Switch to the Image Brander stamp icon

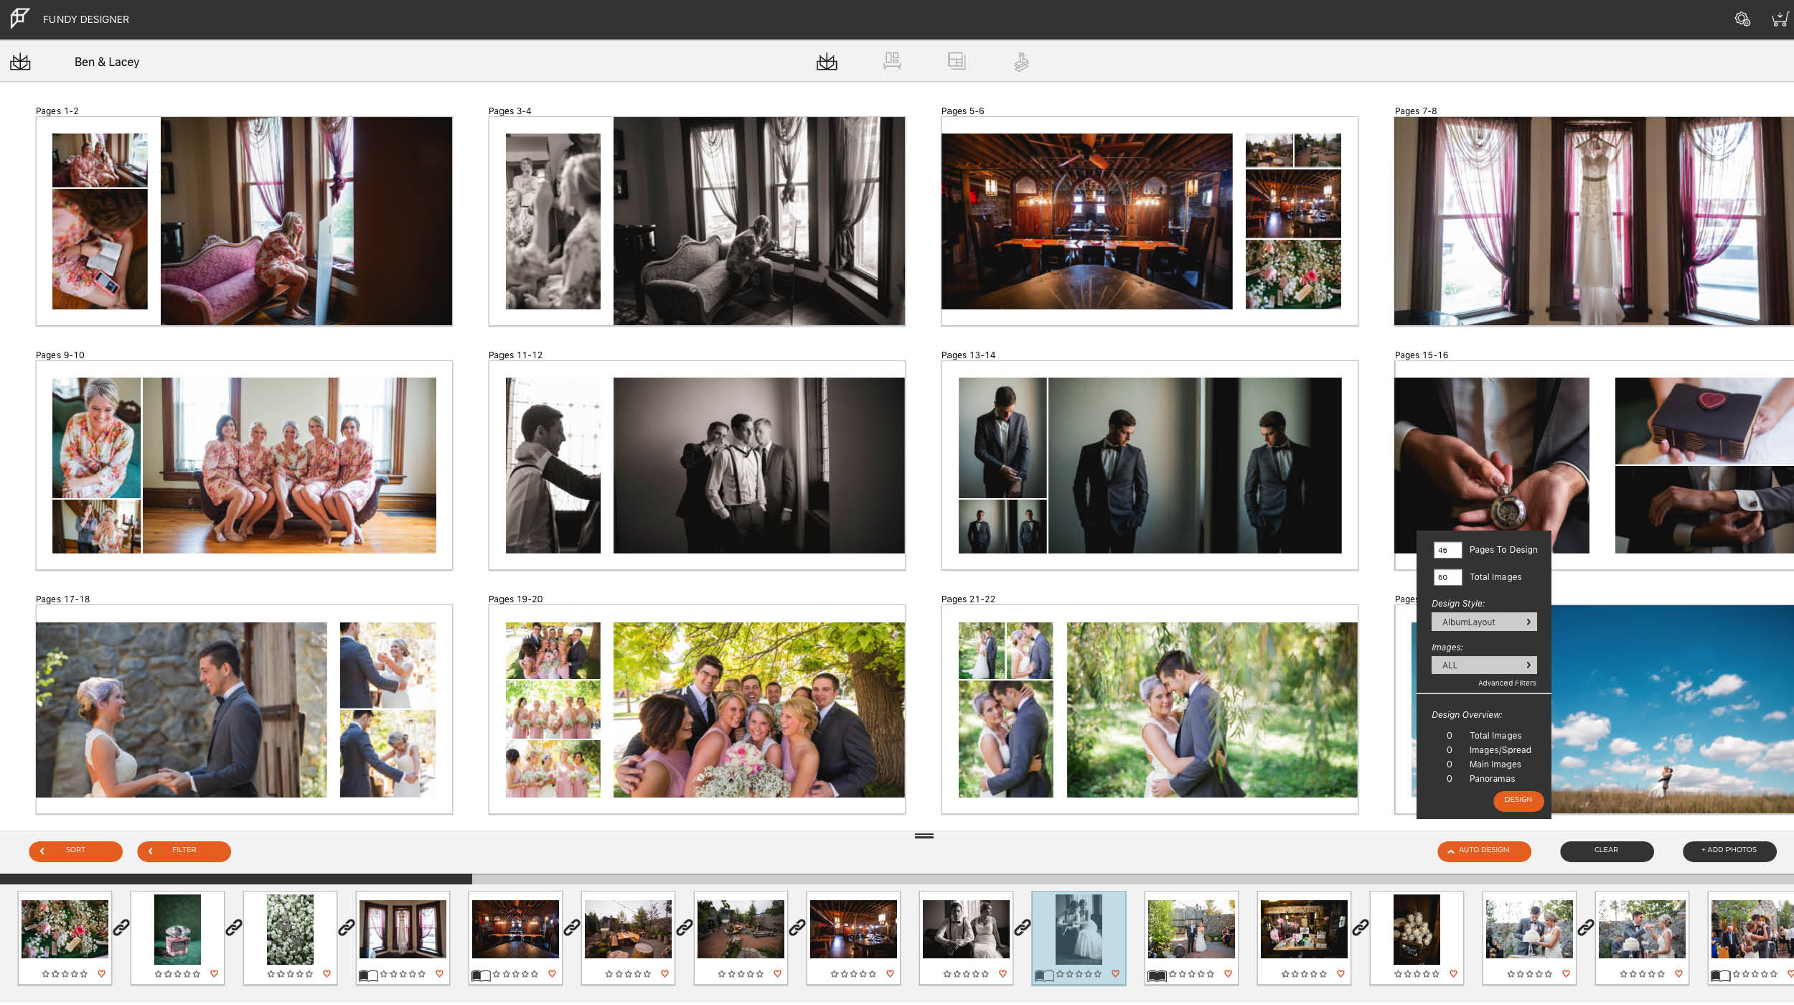[x=1021, y=62]
